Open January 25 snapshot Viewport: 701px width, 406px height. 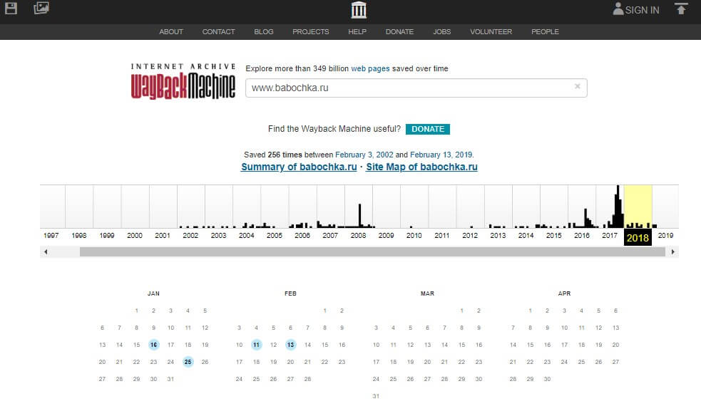tap(188, 362)
